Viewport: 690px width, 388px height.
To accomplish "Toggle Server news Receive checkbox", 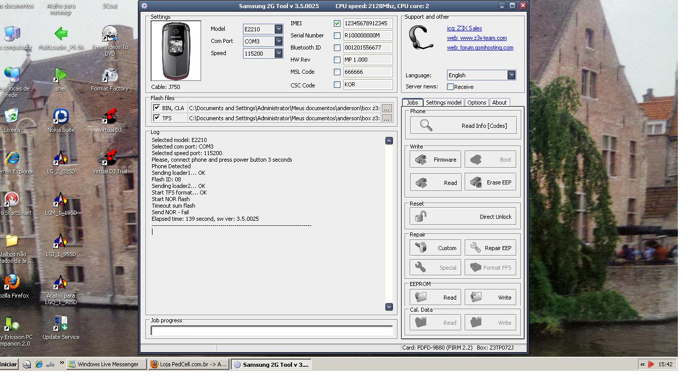I will pyautogui.click(x=450, y=87).
